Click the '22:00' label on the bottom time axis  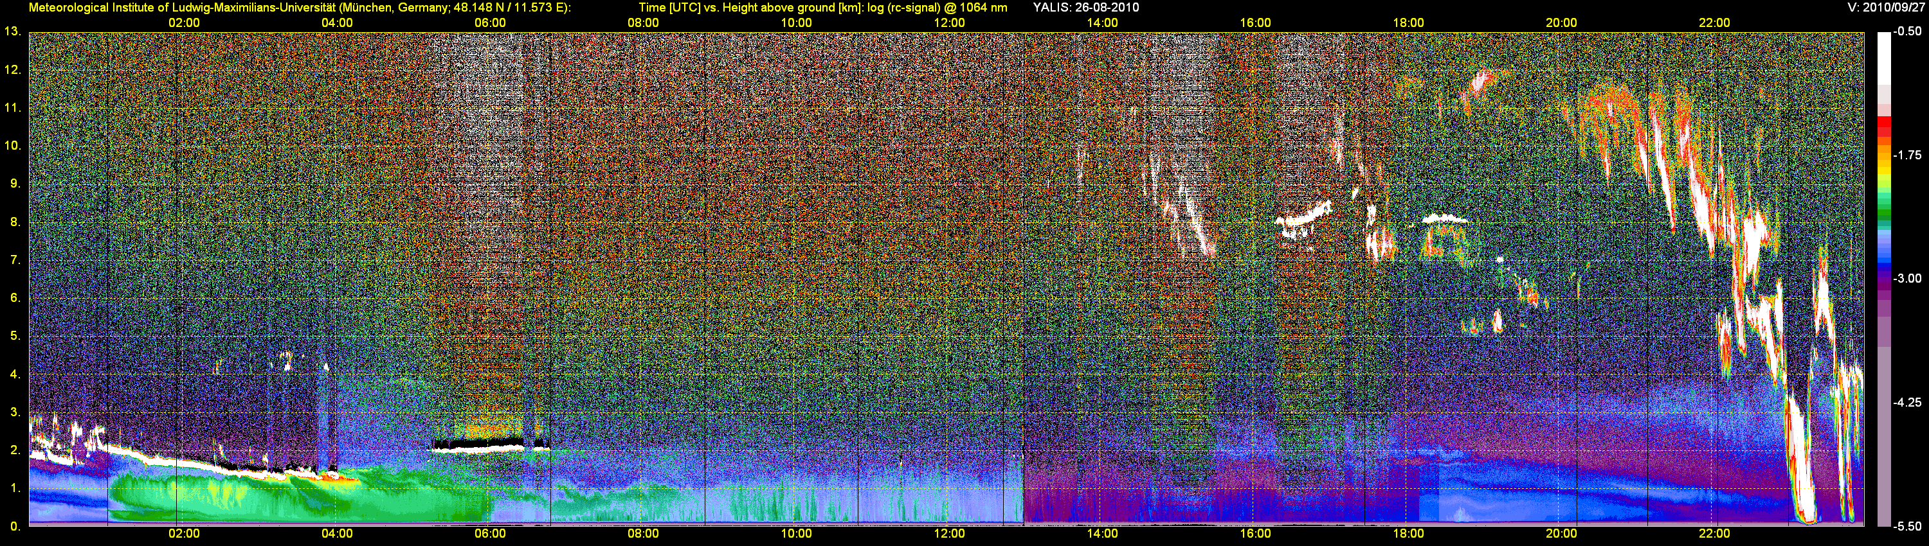tap(1714, 533)
